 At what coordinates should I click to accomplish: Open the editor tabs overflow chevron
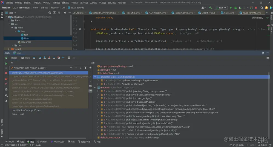267,13
